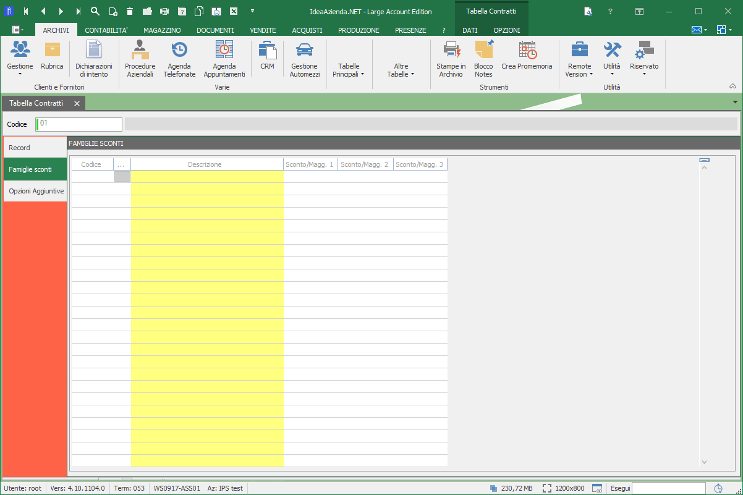Select the ACQUISTI ribbon tab
Screen dimensions: 743x495
(307, 30)
